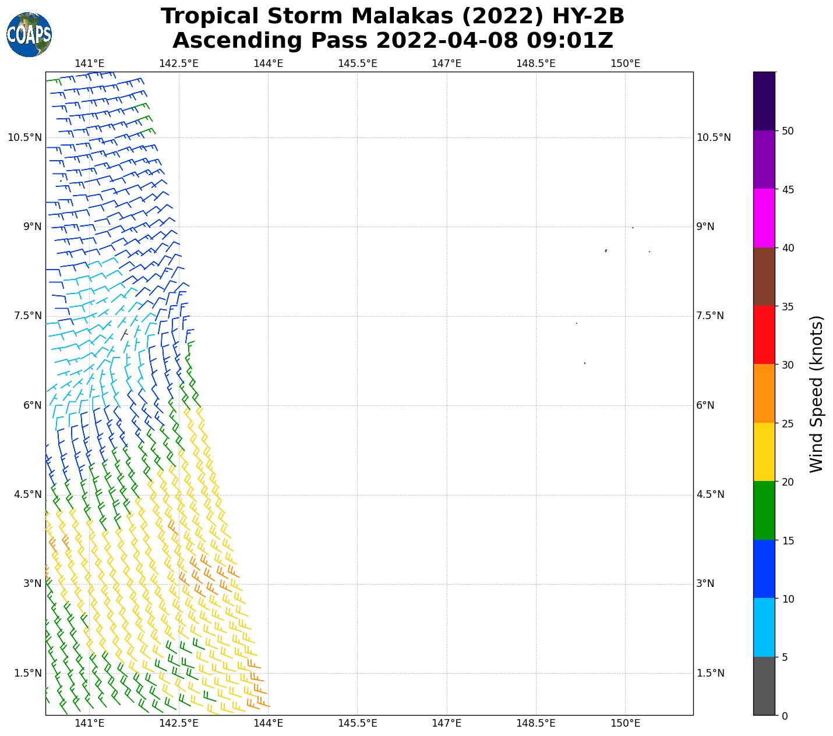The image size is (833, 736).
Task: Click the 50 tick label on colorbar
Action: [x=788, y=131]
